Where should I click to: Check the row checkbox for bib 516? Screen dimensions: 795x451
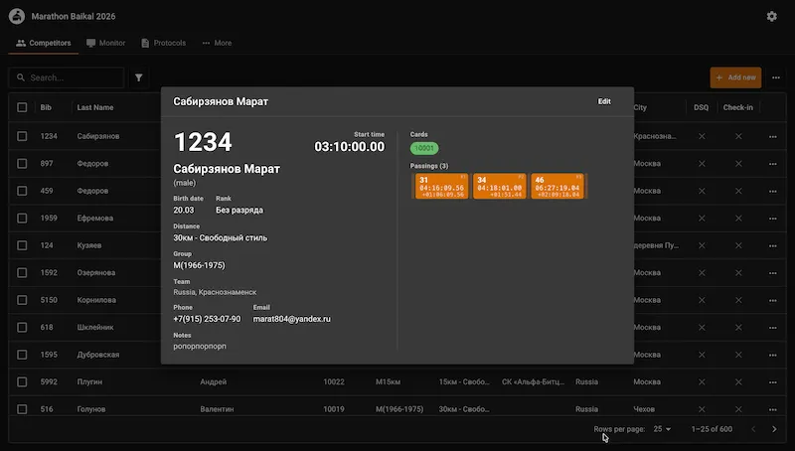[22, 409]
